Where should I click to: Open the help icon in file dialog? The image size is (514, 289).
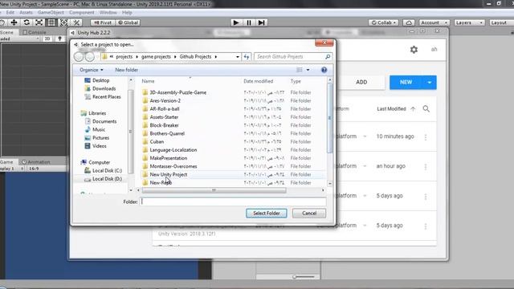[x=324, y=70]
